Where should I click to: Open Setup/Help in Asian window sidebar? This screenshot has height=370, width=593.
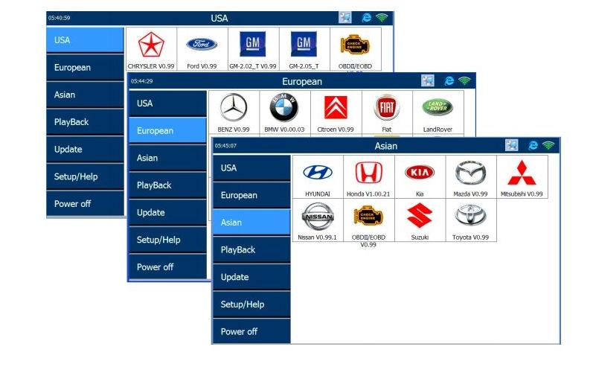pyautogui.click(x=251, y=304)
